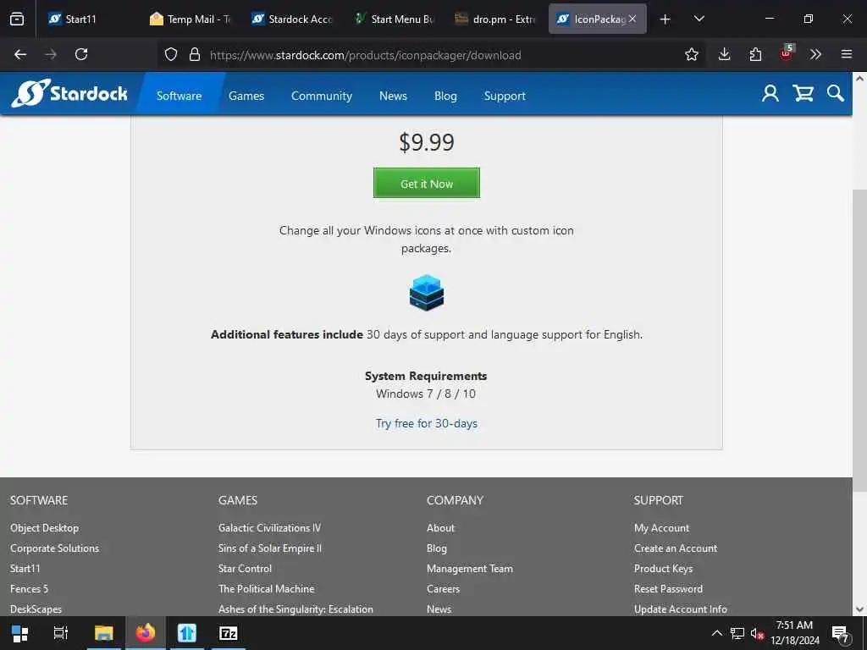Open Galactic Civilizations IV link
867x650 pixels.
269,528
